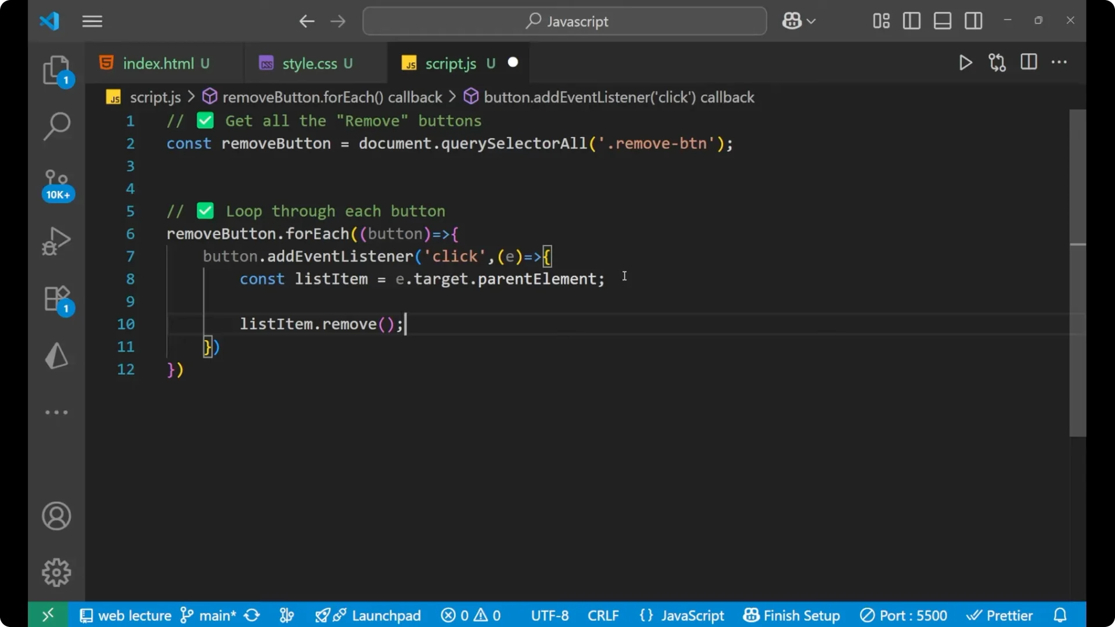Open Source Control showing 10K+ changes
Screen dimensions: 1115x627
[56, 183]
